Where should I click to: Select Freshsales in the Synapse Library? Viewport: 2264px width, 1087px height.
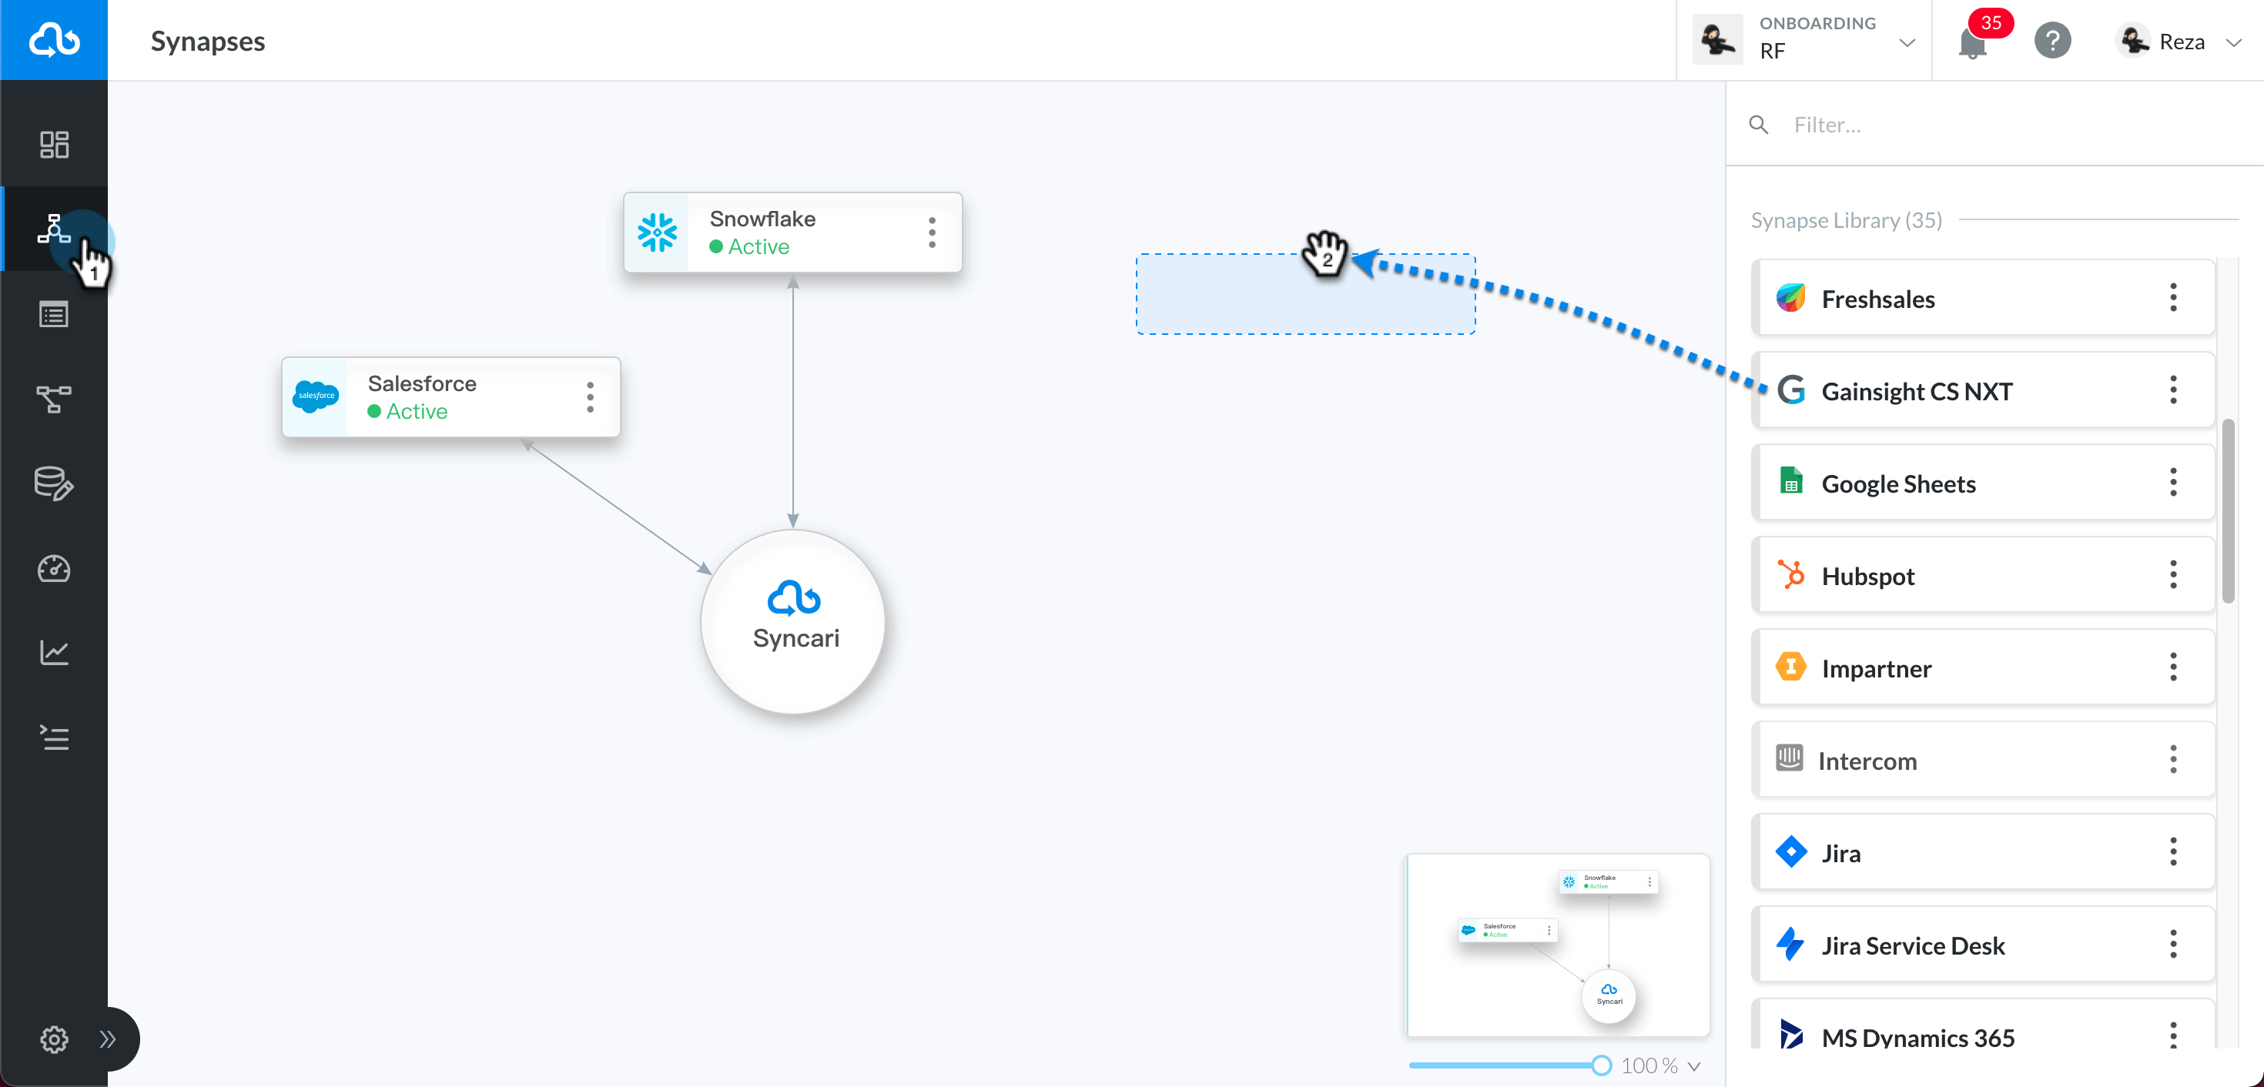point(1983,298)
